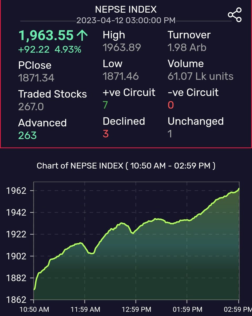Select the unchanged count 1
The width and height of the screenshot is (252, 316).
(170, 134)
